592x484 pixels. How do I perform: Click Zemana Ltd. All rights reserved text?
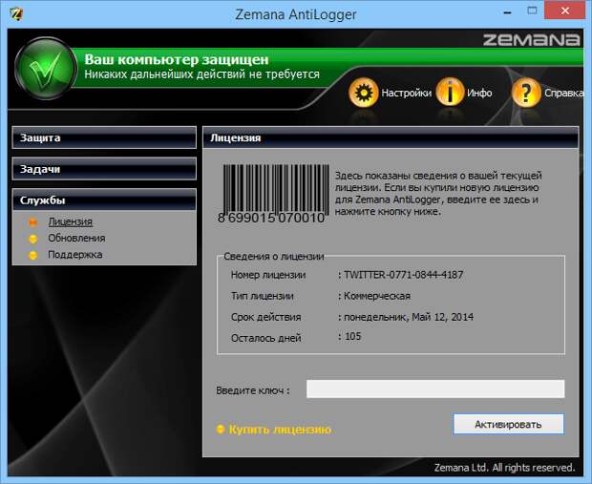(x=504, y=468)
